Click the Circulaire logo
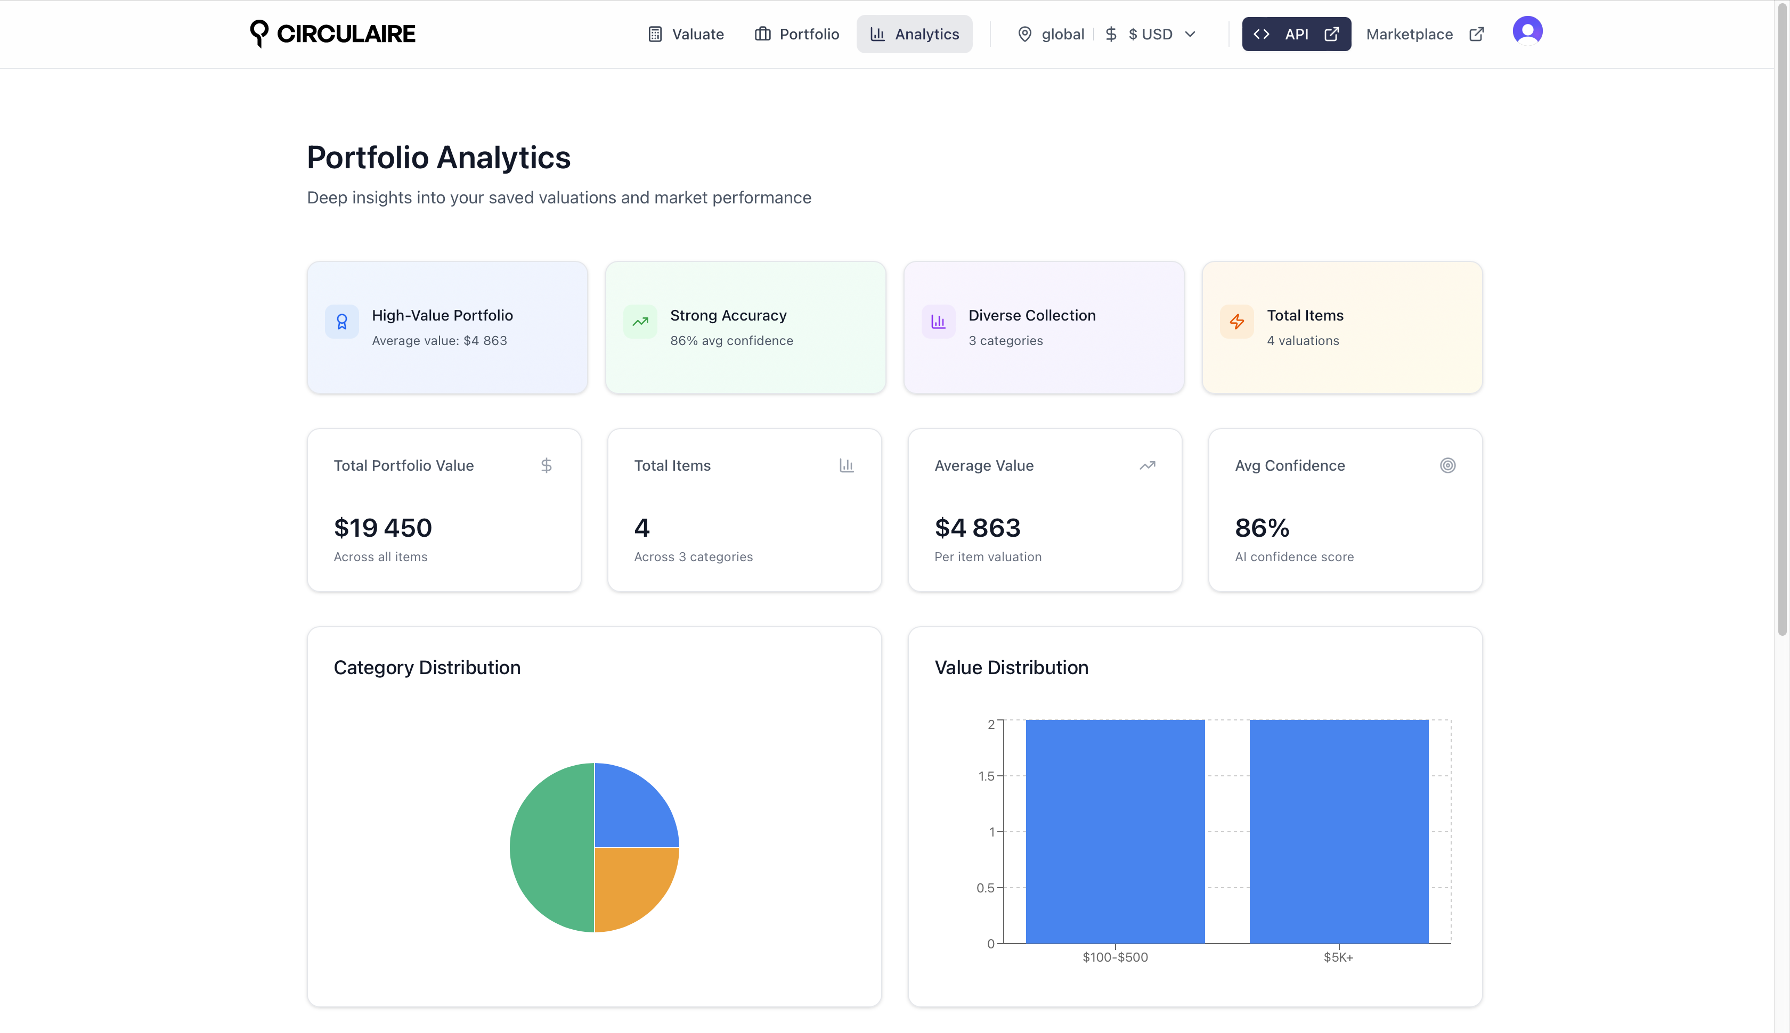Screen dimensions: 1790x1033 pos(332,34)
